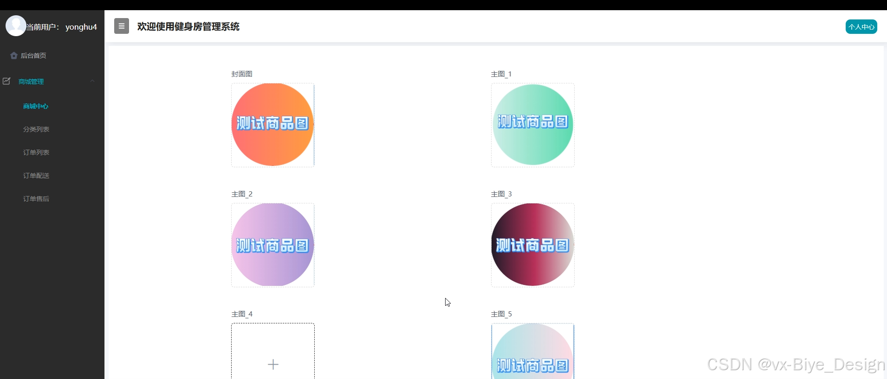Click the 封面图 orange product thumbnail
The height and width of the screenshot is (379, 887).
[x=273, y=125]
